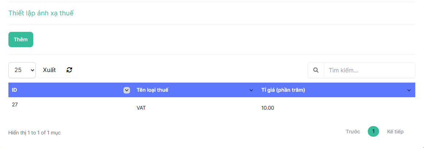Click the Thiết lập ánh xạ thuế heading
424x148 pixels.
click(41, 13)
